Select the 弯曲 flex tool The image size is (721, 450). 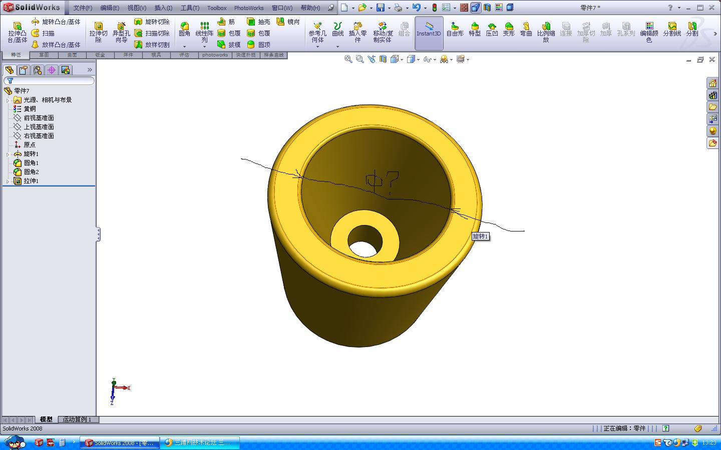pos(526,29)
